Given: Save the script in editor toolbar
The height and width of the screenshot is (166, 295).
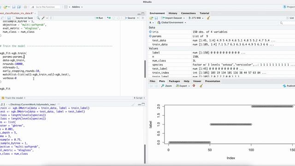Looking at the screenshot, I should click(9, 18).
